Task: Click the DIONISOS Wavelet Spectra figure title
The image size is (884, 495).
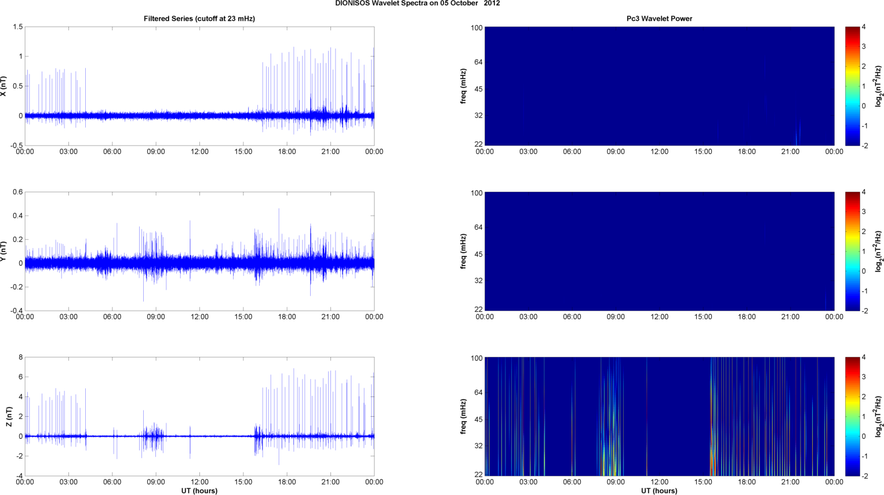Action: (x=417, y=3)
